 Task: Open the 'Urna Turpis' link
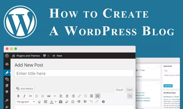[141, 93]
